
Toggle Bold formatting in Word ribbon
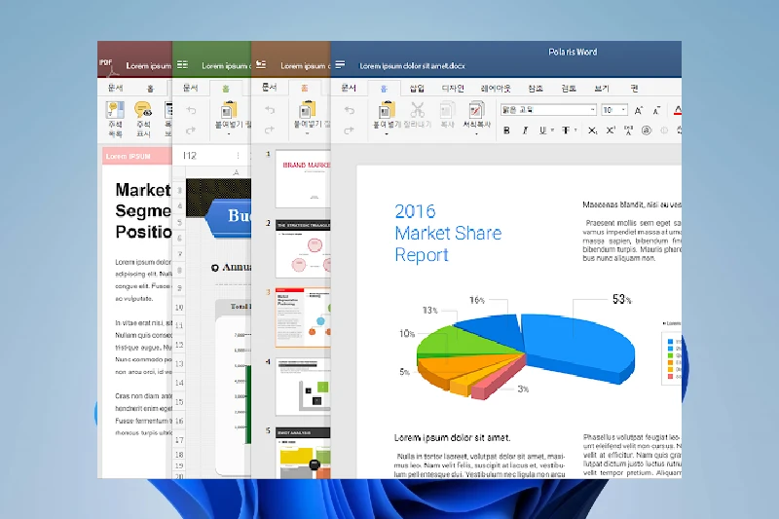[506, 130]
